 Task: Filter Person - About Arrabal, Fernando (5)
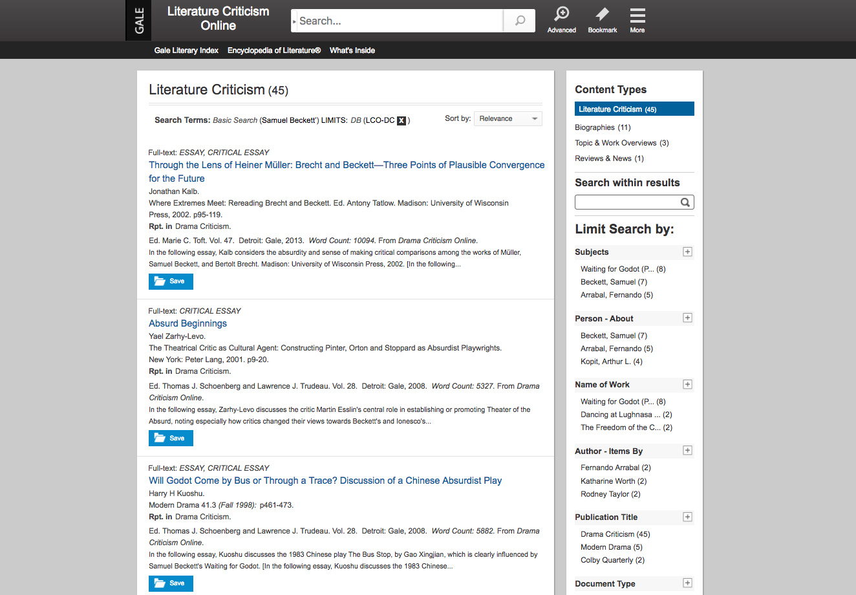point(617,349)
